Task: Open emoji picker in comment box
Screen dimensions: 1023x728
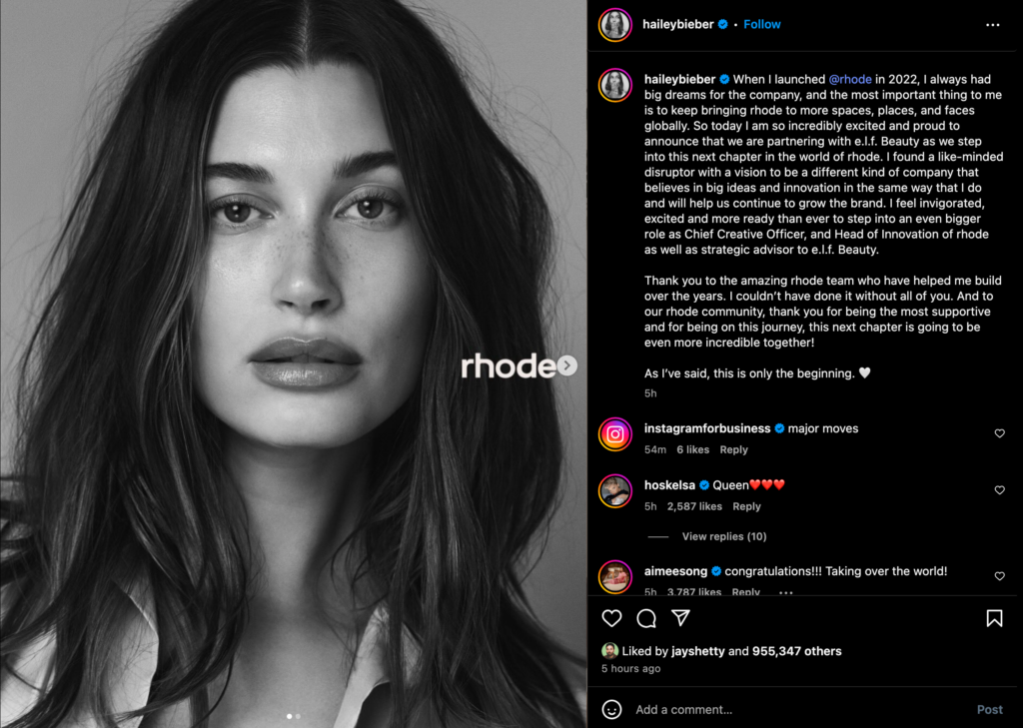Action: click(611, 709)
